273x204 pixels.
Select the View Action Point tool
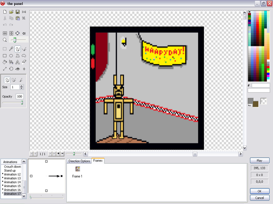coord(24,69)
